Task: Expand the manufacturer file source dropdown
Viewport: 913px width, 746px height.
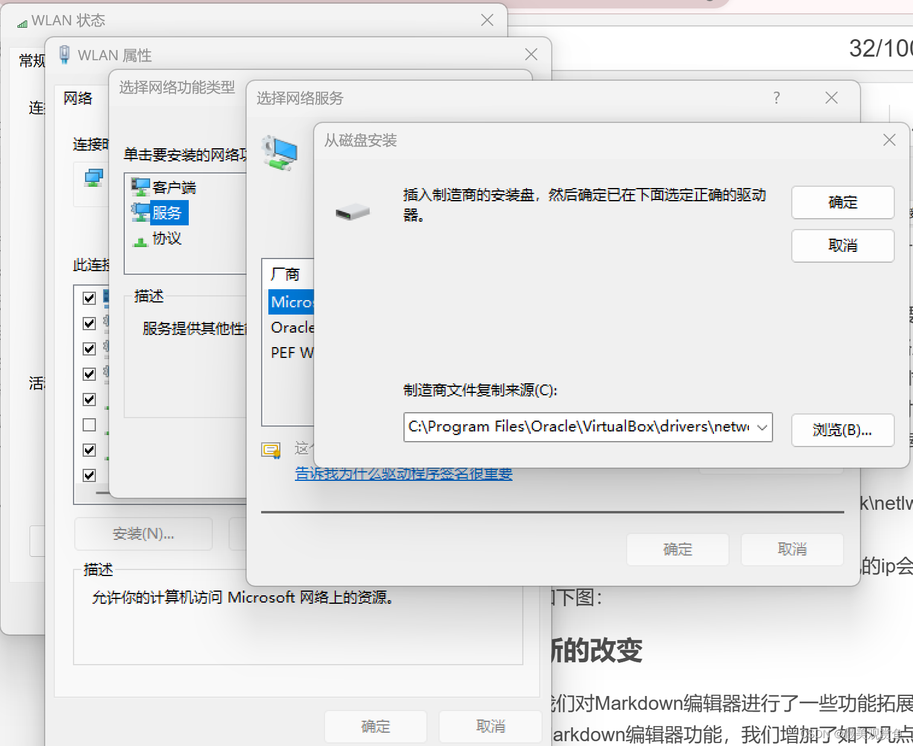Action: click(x=762, y=427)
